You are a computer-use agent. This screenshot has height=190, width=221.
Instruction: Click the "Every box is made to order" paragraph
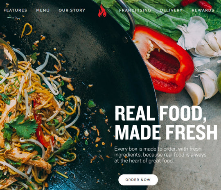(x=160, y=155)
